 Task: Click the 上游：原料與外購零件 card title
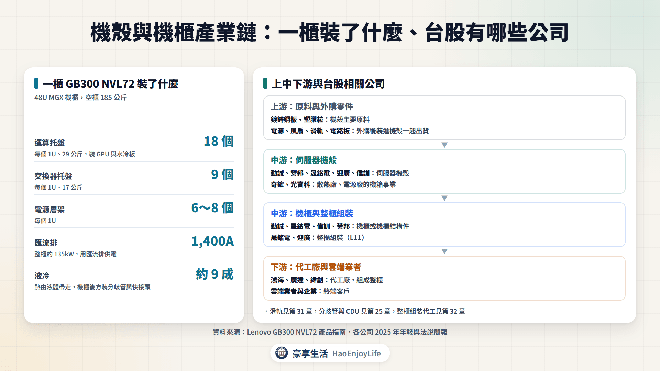(x=312, y=106)
